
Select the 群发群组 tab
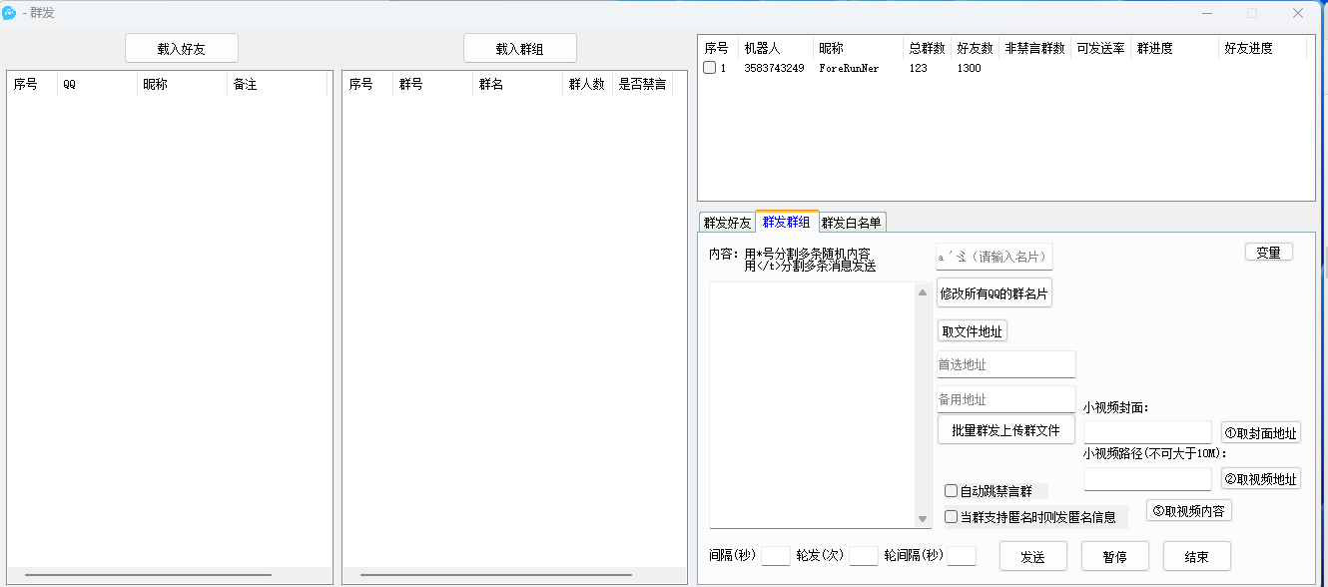coord(787,222)
